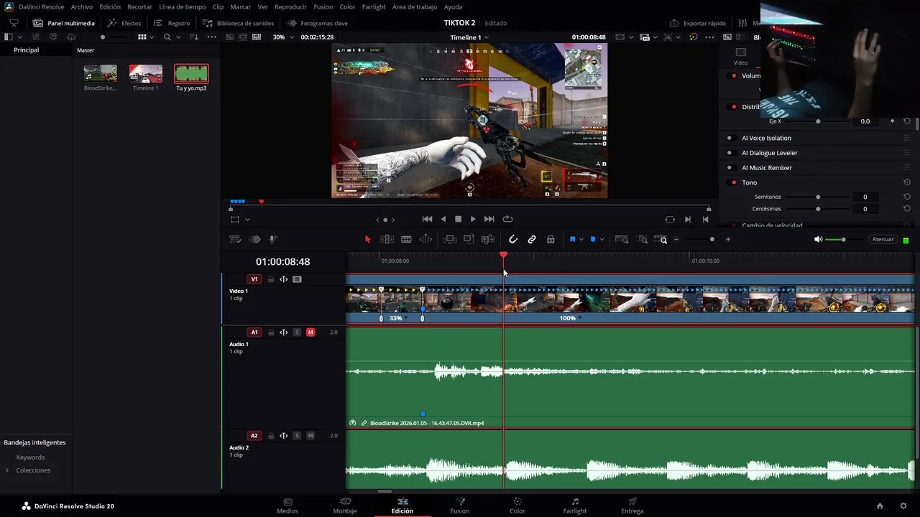Click the timeline zoom minus button
This screenshot has width=920, height=517.
(x=676, y=239)
